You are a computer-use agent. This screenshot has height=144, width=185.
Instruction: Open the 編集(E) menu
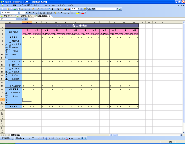[x=16, y=5]
